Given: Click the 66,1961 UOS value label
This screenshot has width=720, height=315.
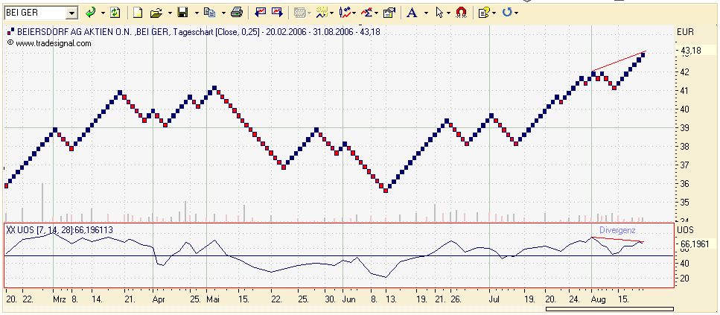Looking at the screenshot, I should (x=694, y=244).
